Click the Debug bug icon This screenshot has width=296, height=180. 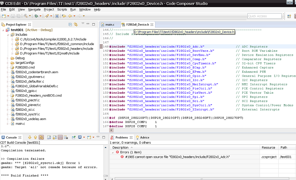click(36, 16)
